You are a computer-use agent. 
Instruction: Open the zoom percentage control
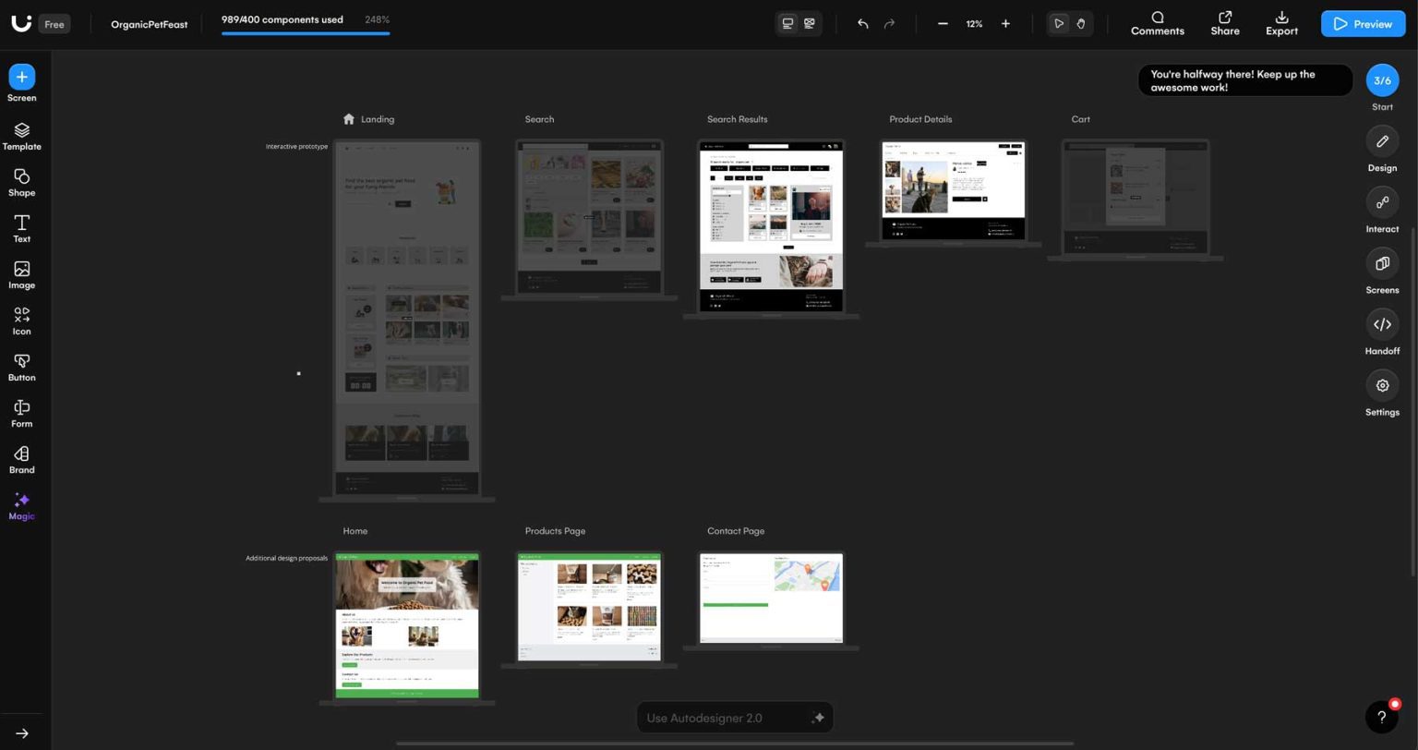click(x=974, y=24)
